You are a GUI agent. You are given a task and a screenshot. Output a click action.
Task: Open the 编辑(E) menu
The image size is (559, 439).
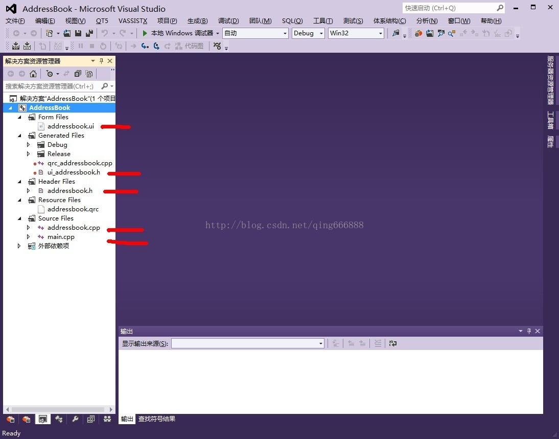click(x=45, y=20)
